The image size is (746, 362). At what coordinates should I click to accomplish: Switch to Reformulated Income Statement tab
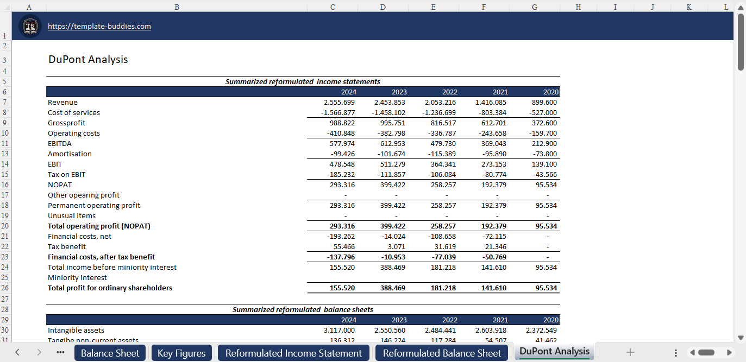pyautogui.click(x=293, y=353)
